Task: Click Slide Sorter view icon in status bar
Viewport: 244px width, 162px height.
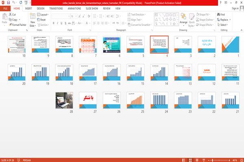Action: pyautogui.click(x=190, y=160)
